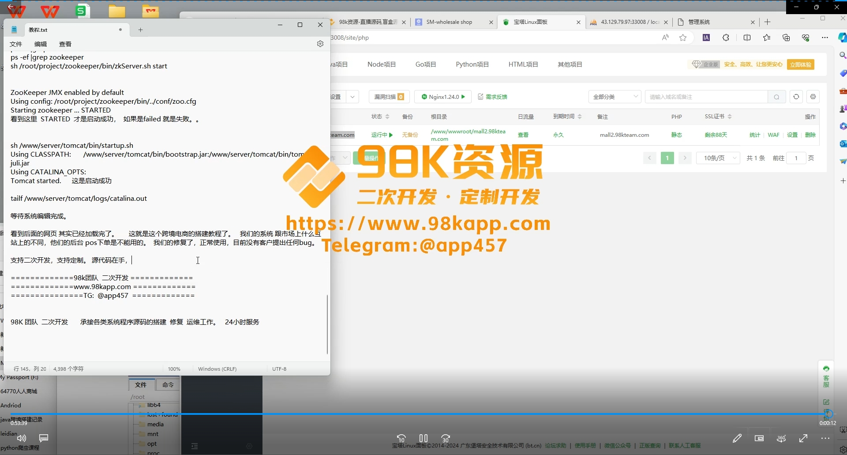This screenshot has height=455, width=847.
Task: Click the 前往 page number input
Action: [x=796, y=158]
